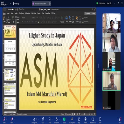Viewport: 124px width, 124px height.
Task: Click the Leave meeting button
Action: coord(120,120)
